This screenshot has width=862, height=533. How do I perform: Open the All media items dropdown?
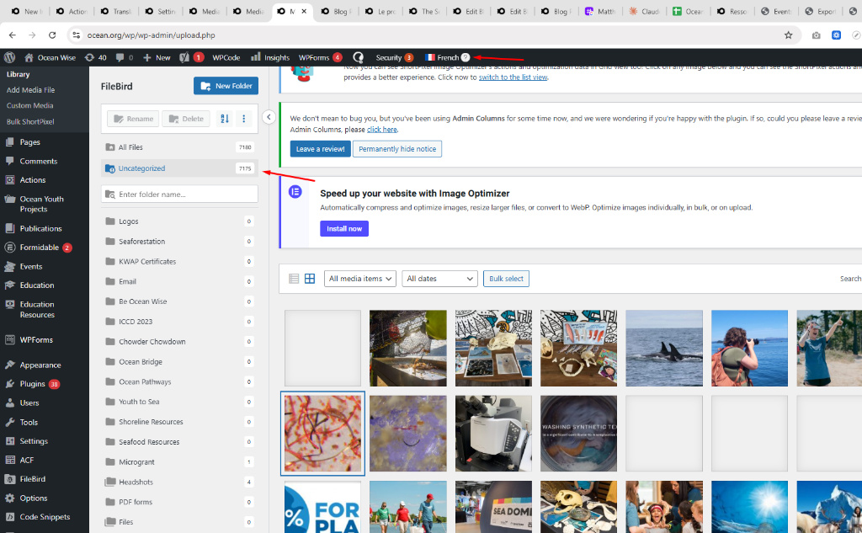click(360, 279)
